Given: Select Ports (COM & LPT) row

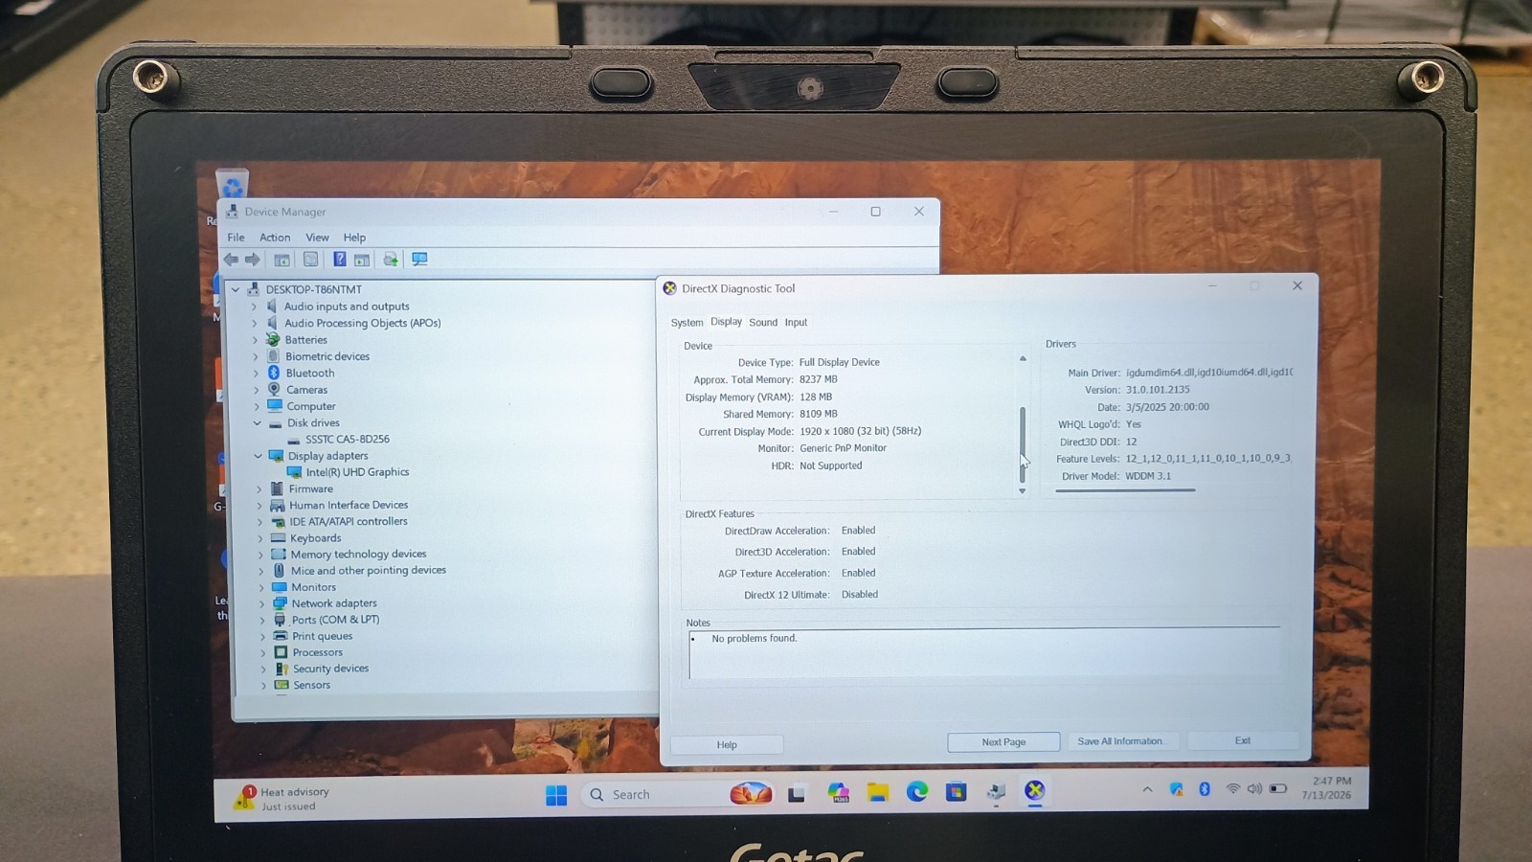Looking at the screenshot, I should pyautogui.click(x=335, y=620).
